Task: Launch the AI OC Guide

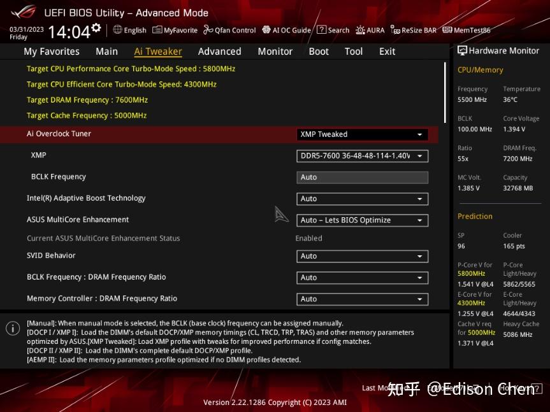Action: [287, 30]
